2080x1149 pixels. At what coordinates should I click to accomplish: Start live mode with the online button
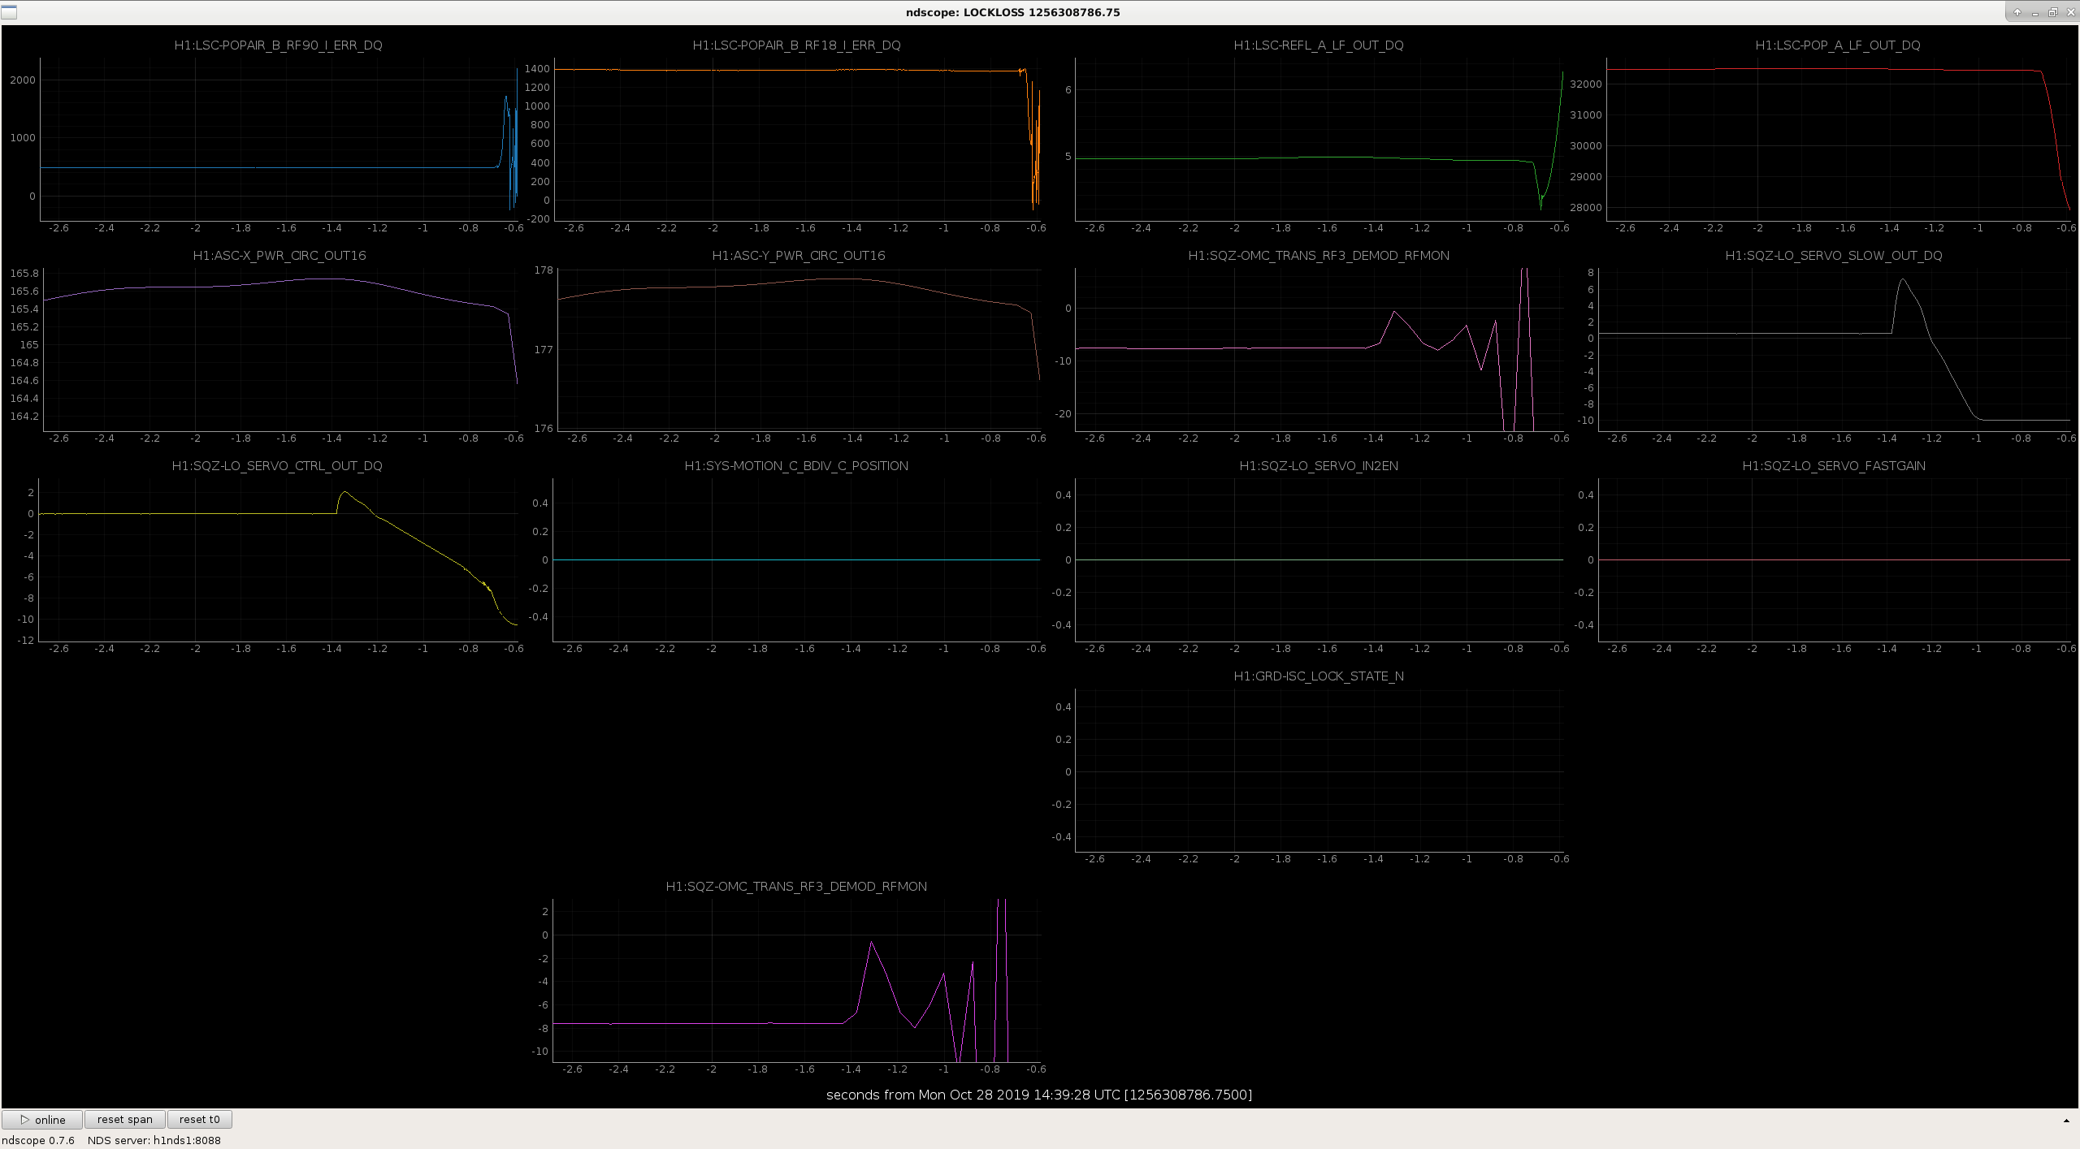tap(42, 1119)
